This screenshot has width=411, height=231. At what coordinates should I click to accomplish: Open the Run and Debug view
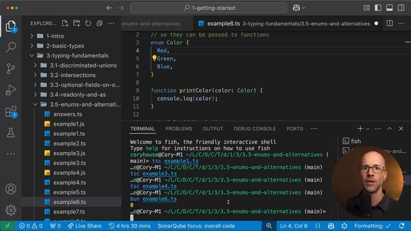11,90
